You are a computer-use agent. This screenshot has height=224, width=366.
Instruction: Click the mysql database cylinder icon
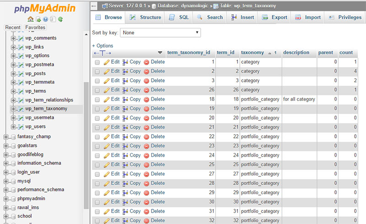[13, 181]
